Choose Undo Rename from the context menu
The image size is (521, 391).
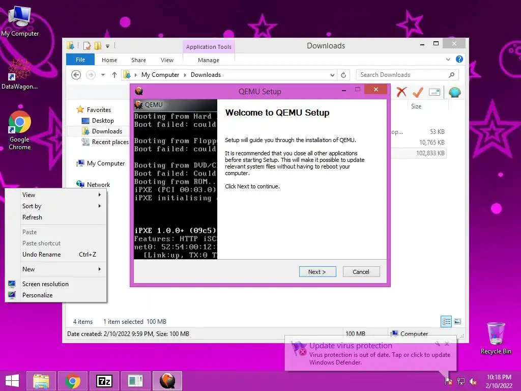click(x=56, y=255)
